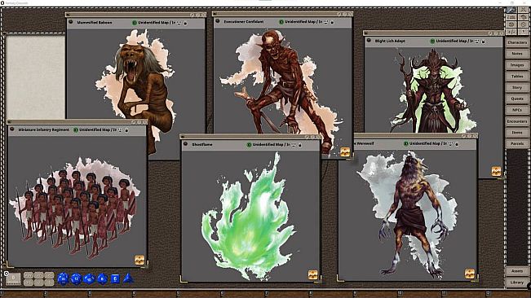Click the Blight Lich Adept window link icon
The width and height of the screenshot is (531, 298).
(369, 40)
